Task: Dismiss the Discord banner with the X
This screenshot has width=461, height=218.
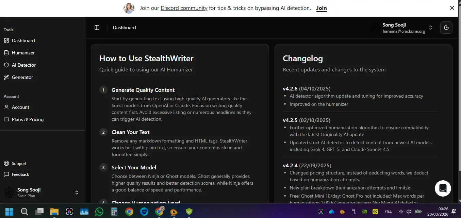Action: click(x=452, y=8)
